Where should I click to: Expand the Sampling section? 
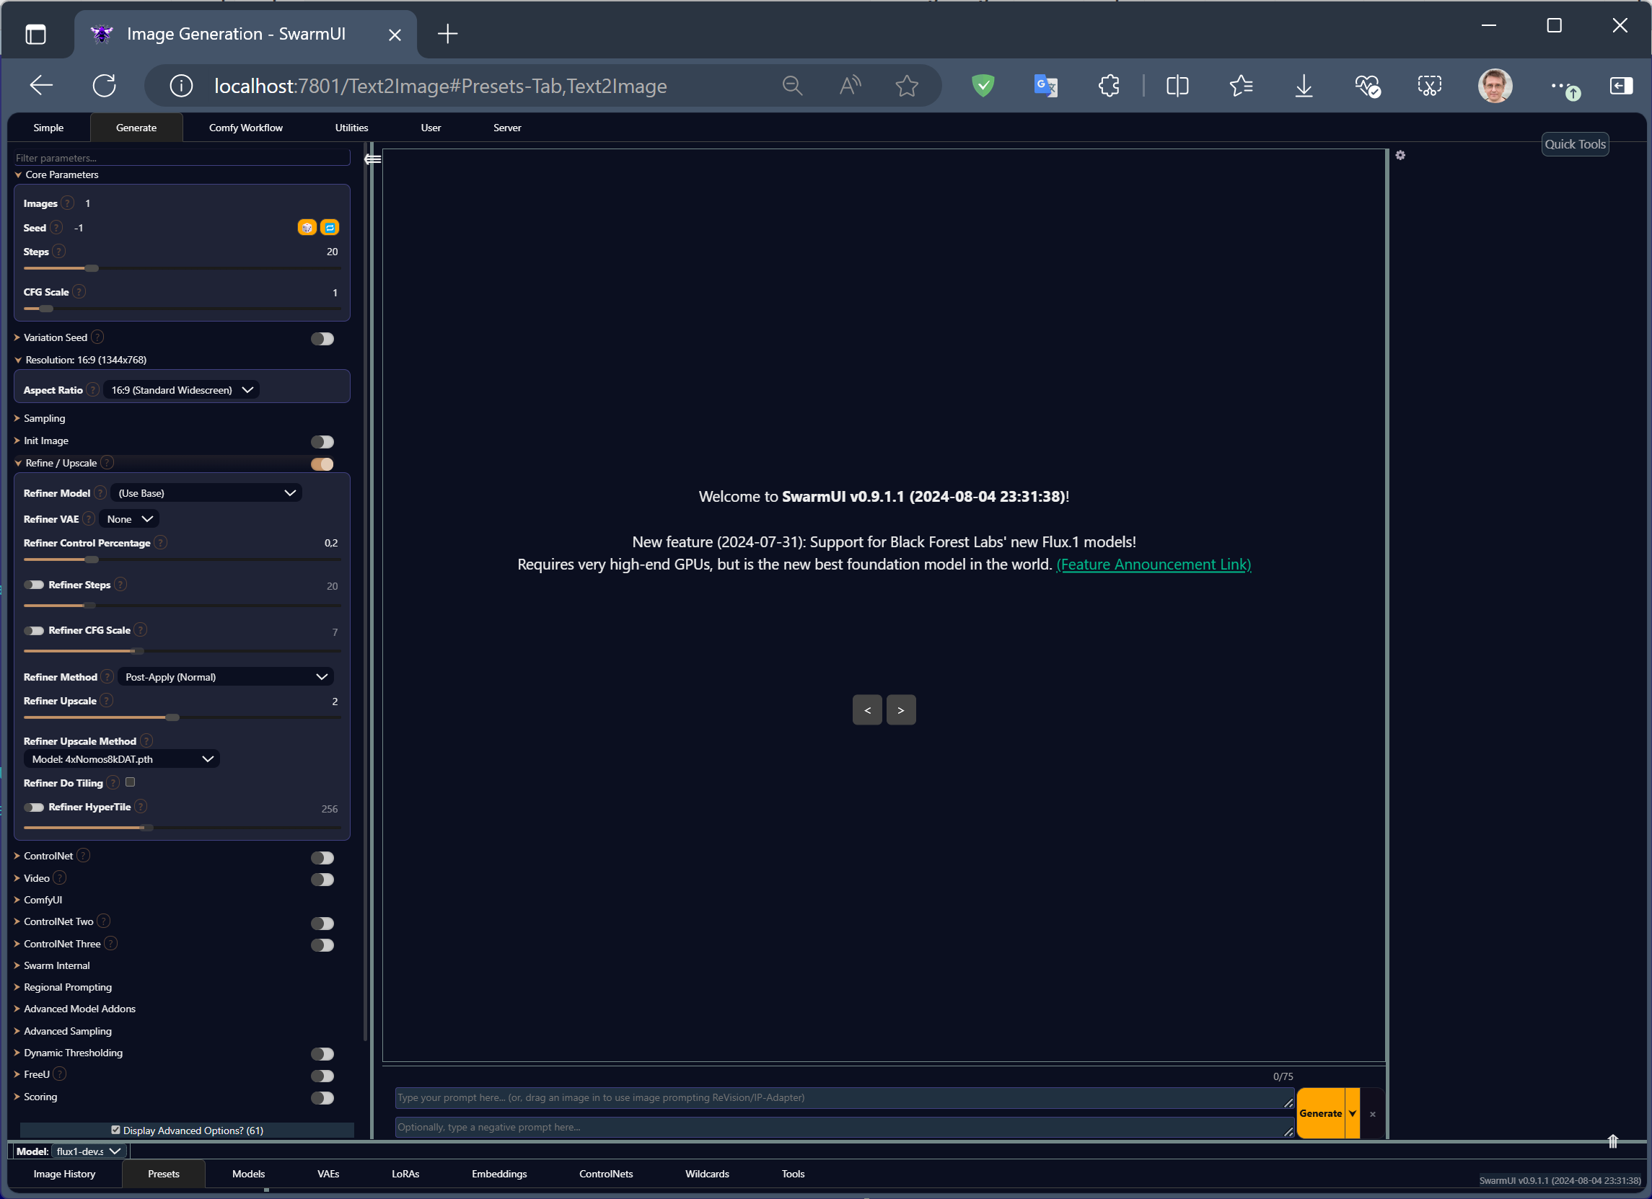[44, 419]
